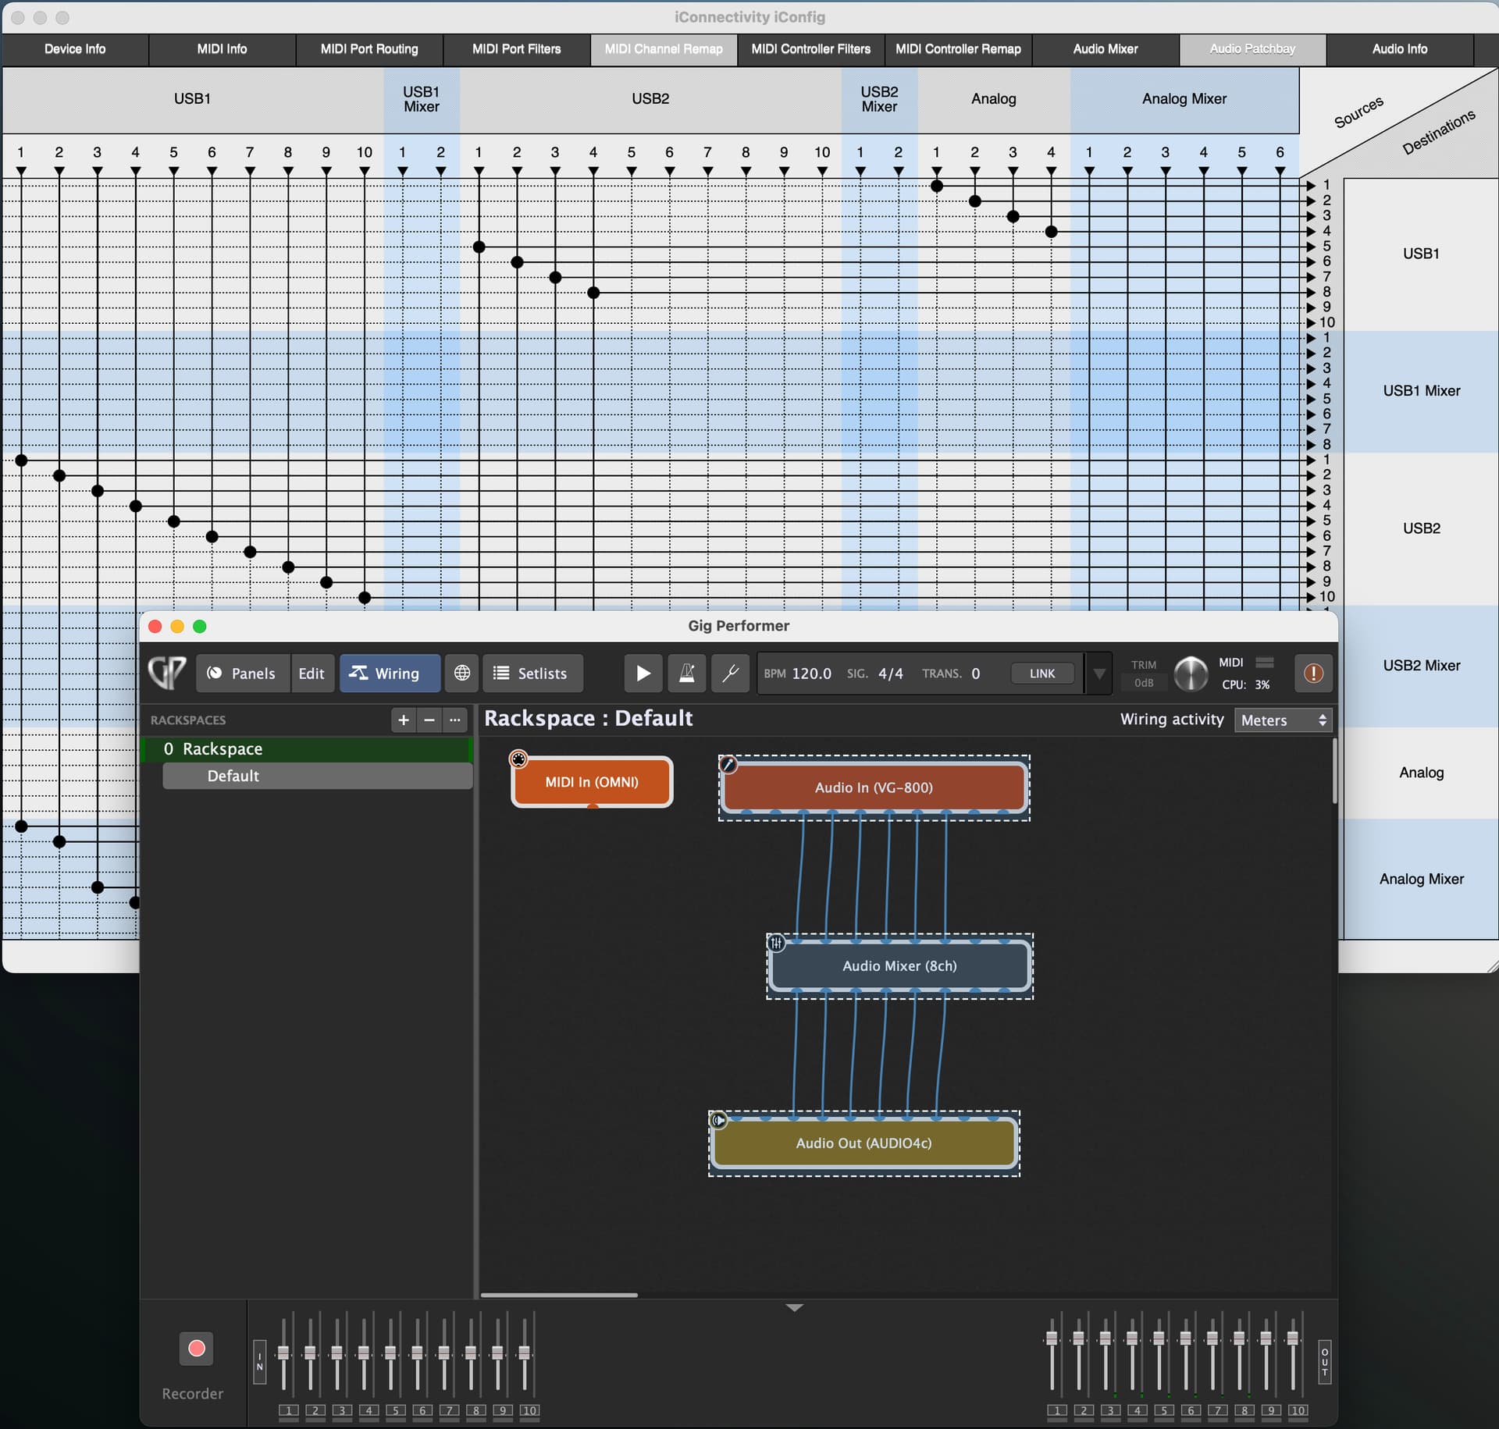Toggle the metronome icon

coord(687,674)
